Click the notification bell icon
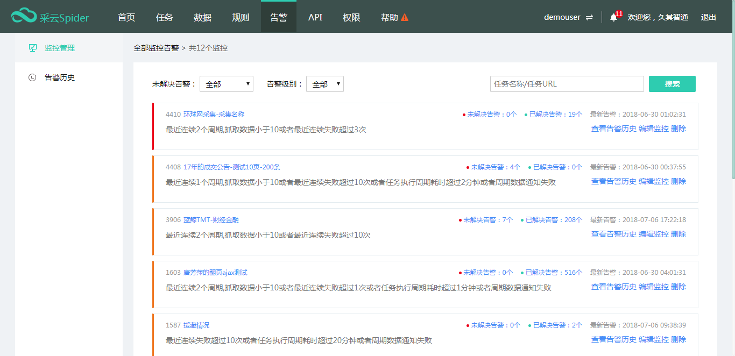The width and height of the screenshot is (735, 356). [x=613, y=17]
